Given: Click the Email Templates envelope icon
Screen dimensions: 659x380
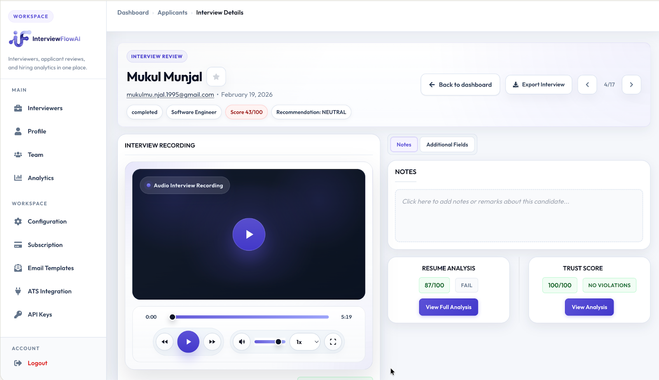Looking at the screenshot, I should (x=18, y=268).
